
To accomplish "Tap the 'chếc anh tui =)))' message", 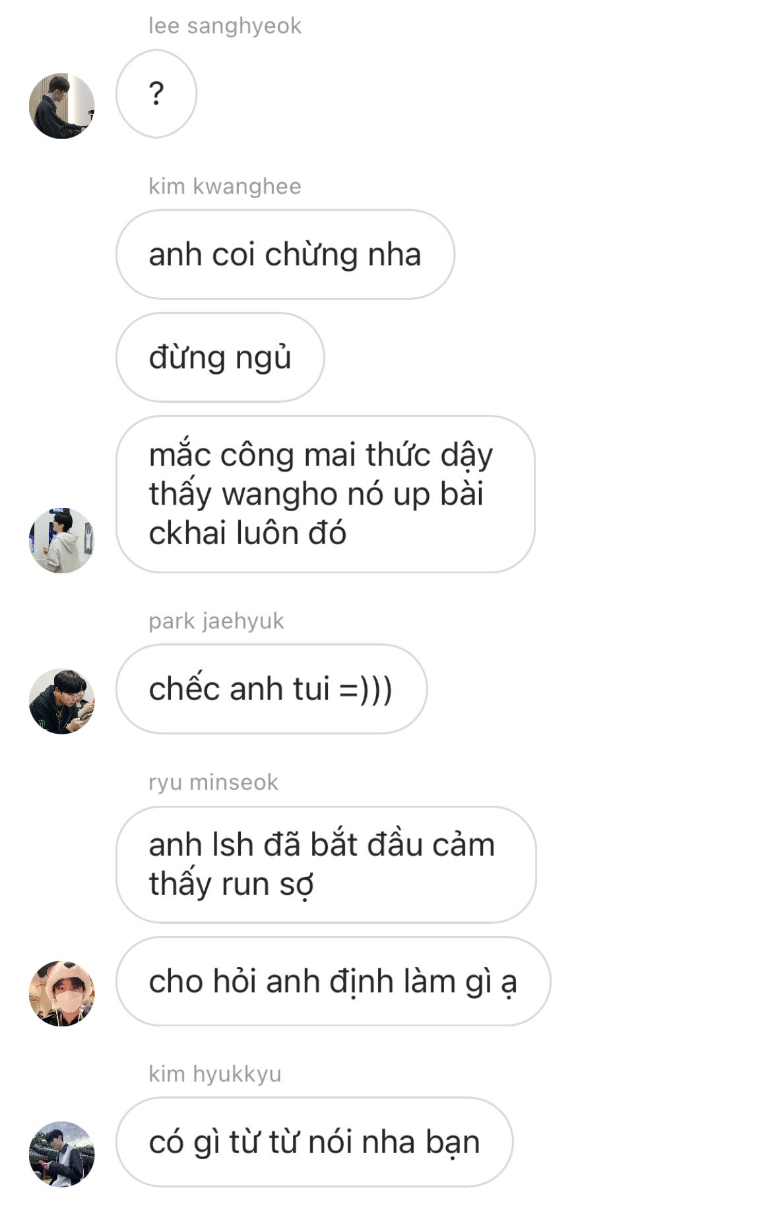I will click(x=271, y=689).
